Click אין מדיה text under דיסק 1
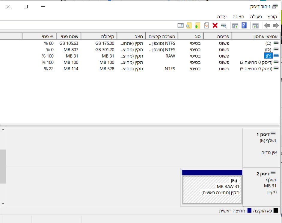The height and width of the screenshot is (223, 282). [x=269, y=153]
